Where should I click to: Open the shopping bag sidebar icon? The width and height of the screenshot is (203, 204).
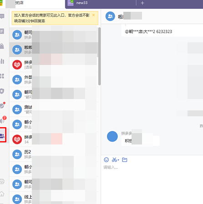coord(2,46)
